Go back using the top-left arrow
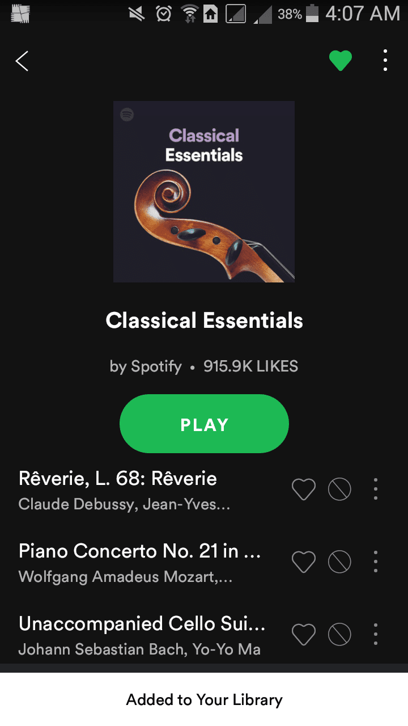Viewport: 408px width, 726px height. click(x=22, y=61)
